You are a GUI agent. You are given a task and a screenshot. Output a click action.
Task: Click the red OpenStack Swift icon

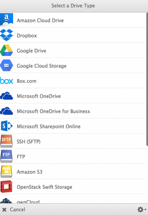[x=6, y=187]
